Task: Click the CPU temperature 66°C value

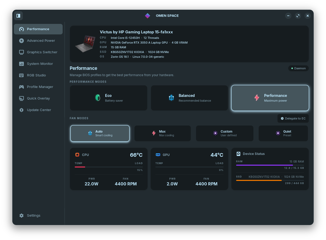Action: (136, 155)
